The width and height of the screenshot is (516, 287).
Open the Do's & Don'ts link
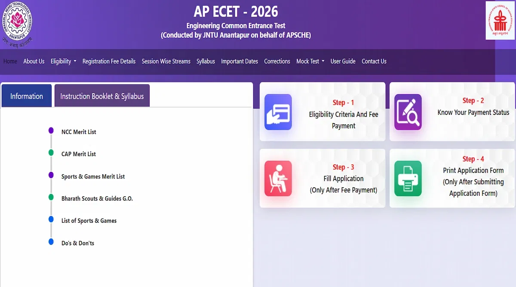click(78, 243)
